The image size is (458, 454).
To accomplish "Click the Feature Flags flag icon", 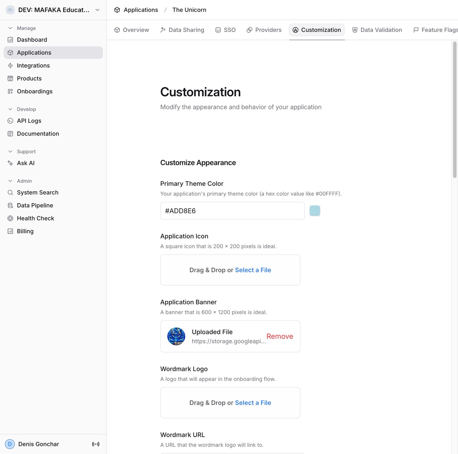I will [416, 30].
